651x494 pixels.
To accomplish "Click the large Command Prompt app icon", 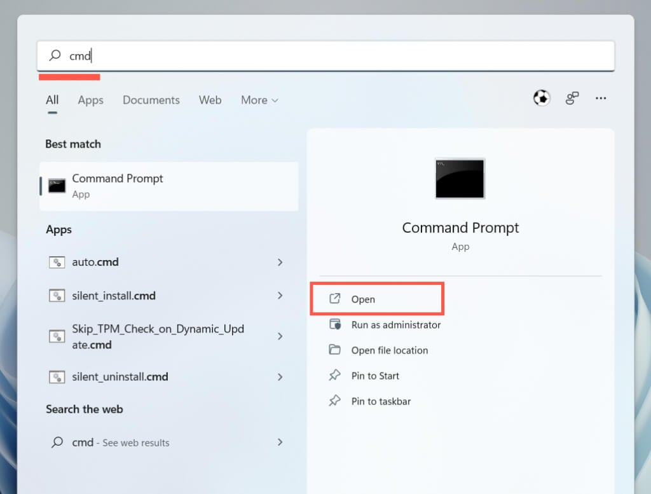I will pos(460,179).
